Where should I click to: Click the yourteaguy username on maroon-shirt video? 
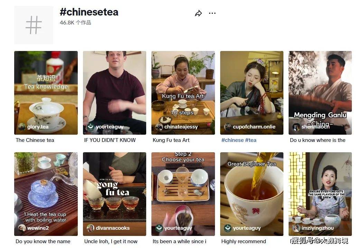point(110,127)
